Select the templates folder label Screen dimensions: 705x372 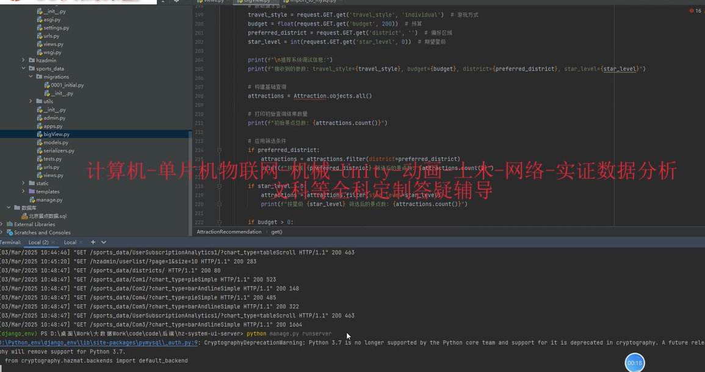pos(48,191)
